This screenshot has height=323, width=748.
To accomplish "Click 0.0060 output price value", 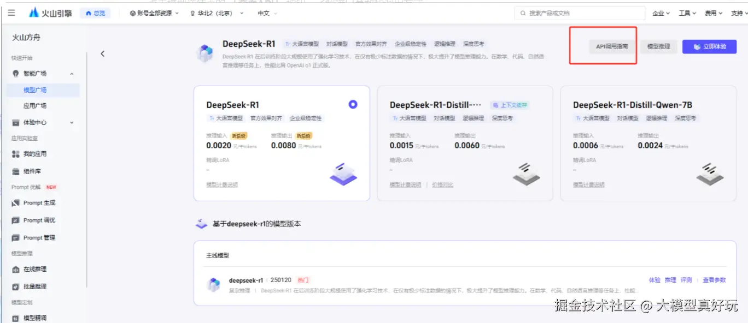I will tap(467, 146).
